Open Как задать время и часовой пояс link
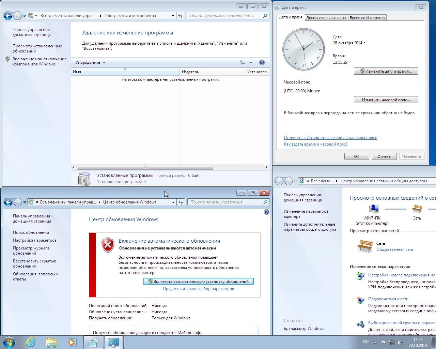436x349 pixels. point(316,144)
